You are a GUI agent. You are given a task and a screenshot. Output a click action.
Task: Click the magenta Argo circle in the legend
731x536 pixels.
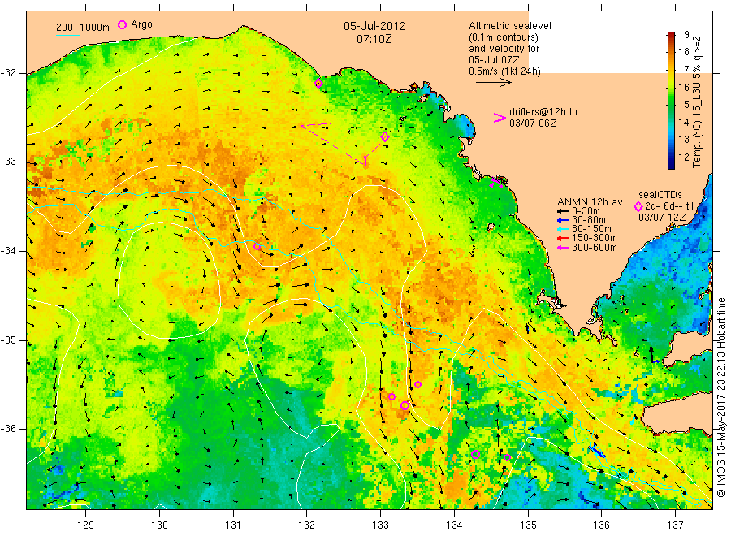(x=122, y=24)
